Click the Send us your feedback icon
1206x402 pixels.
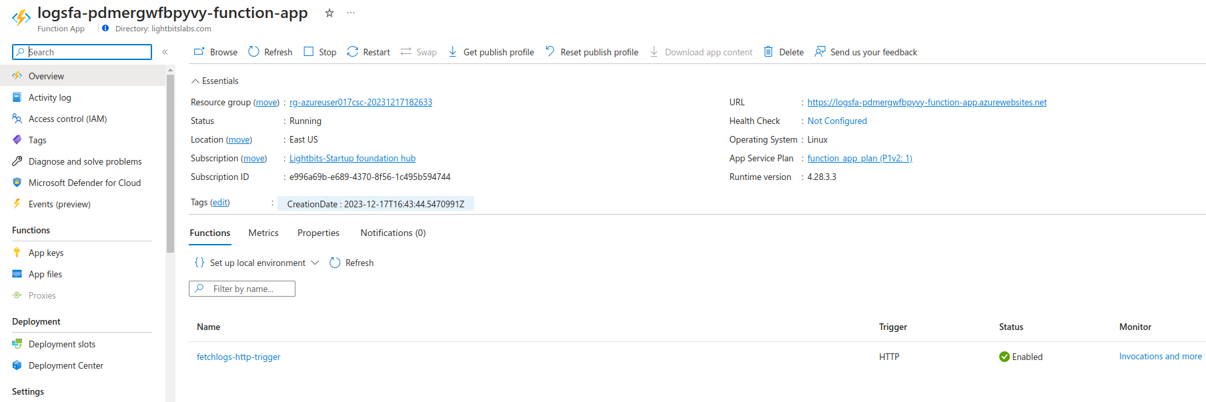[x=820, y=52]
